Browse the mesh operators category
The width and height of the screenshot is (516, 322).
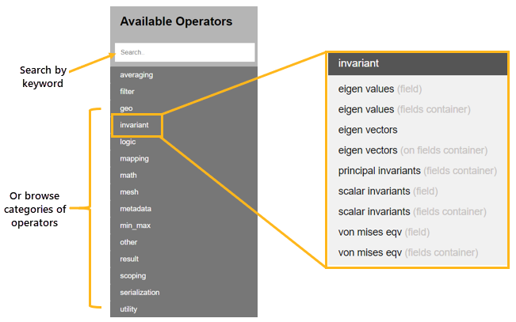(x=129, y=191)
